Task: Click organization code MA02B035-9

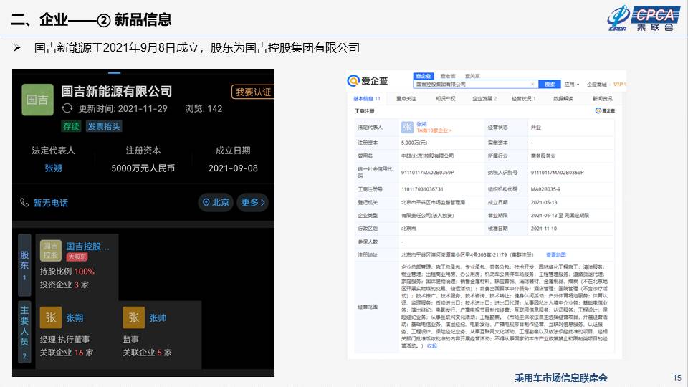Action: tap(545, 189)
